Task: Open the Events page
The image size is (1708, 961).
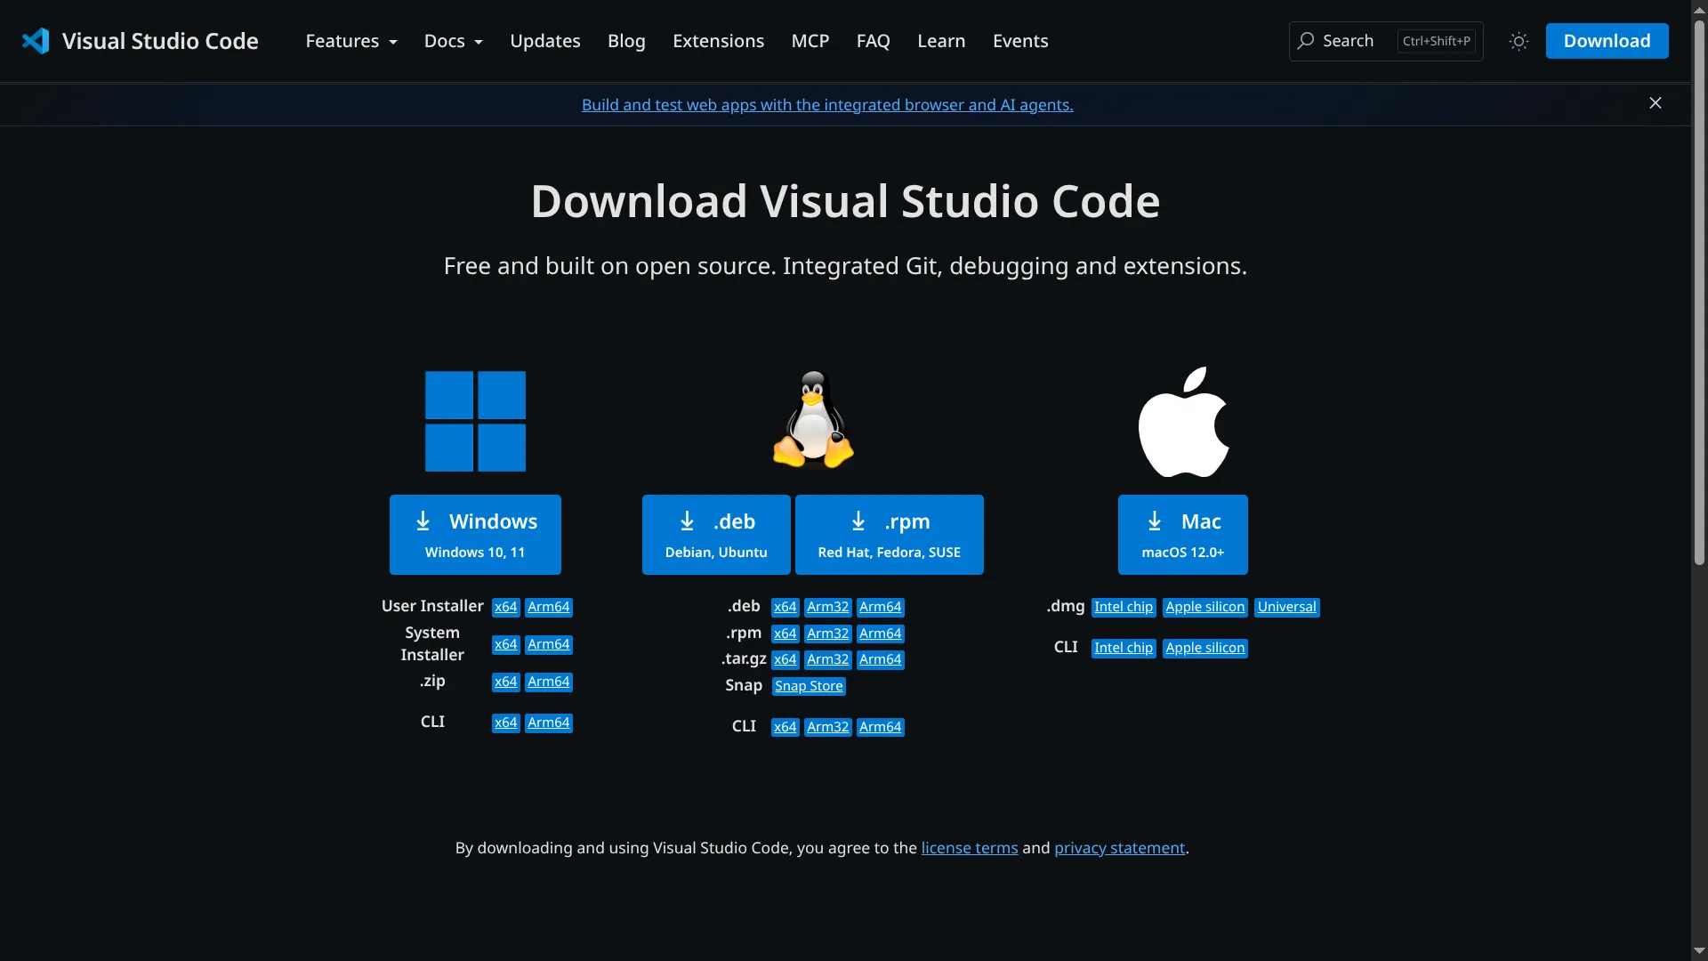Action: click(x=1020, y=41)
